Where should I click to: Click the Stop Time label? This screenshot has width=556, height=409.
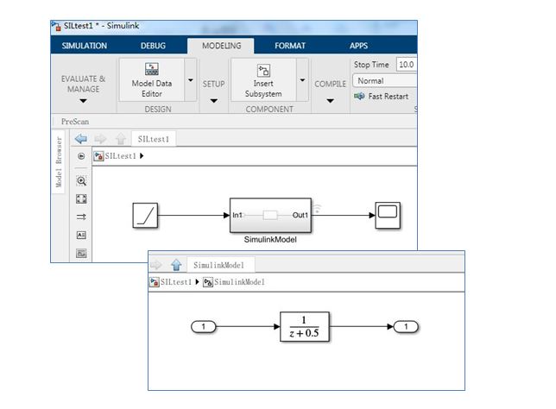coord(371,65)
